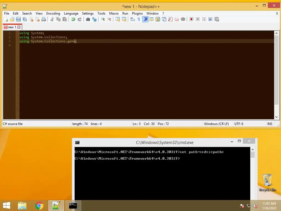Viewport: 281px width, 211px height.
Task: Click the up arrow of the editor scrollbar
Action: pyautogui.click(x=276, y=33)
